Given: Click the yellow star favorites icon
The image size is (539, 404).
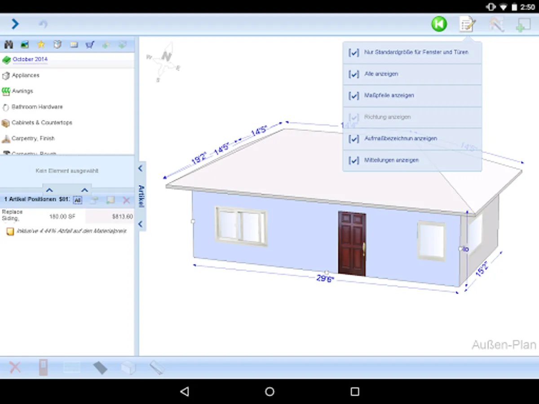Looking at the screenshot, I should click(41, 44).
